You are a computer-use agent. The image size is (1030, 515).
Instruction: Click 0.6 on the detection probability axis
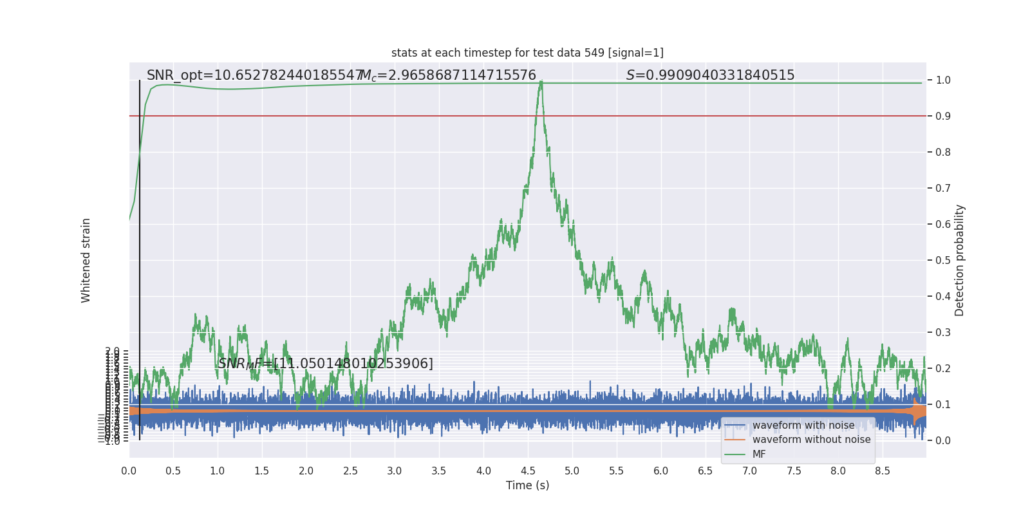(x=943, y=225)
